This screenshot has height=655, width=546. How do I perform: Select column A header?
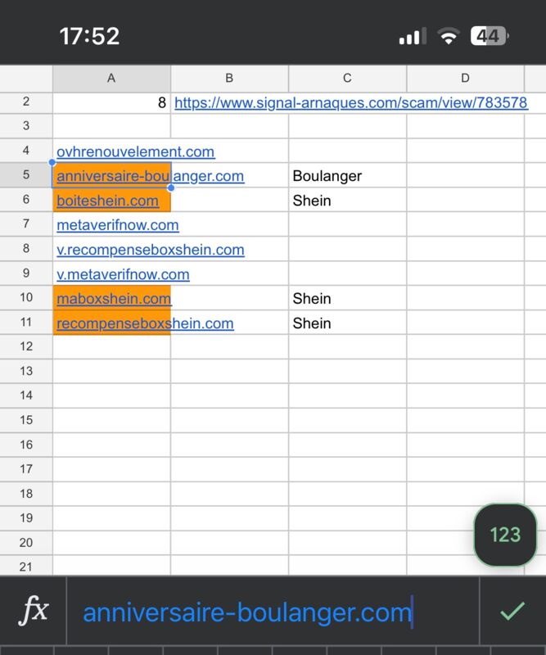point(111,79)
